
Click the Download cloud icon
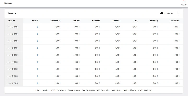(x=162, y=13)
